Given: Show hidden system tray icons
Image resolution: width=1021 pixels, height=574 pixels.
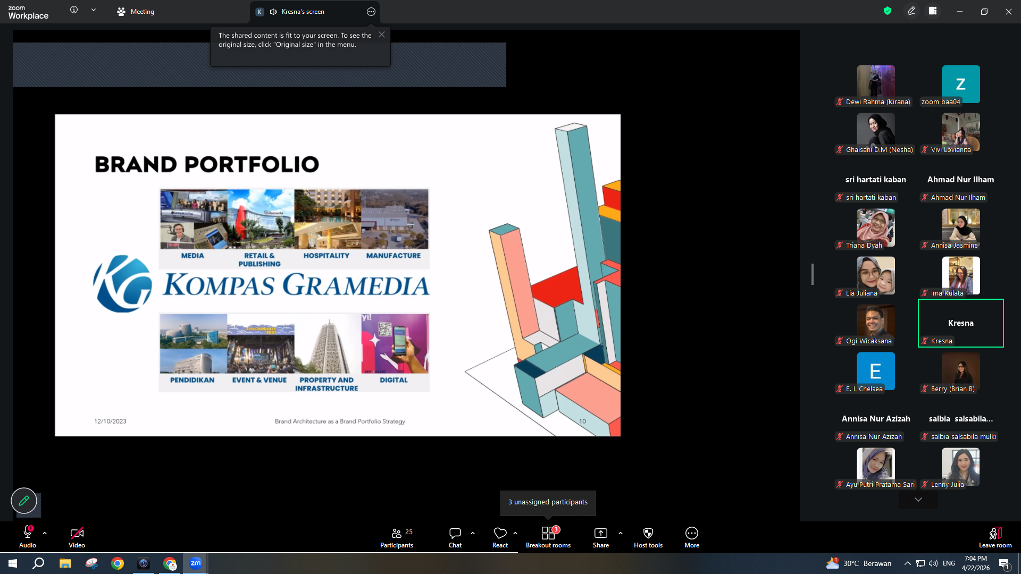Looking at the screenshot, I should (908, 563).
